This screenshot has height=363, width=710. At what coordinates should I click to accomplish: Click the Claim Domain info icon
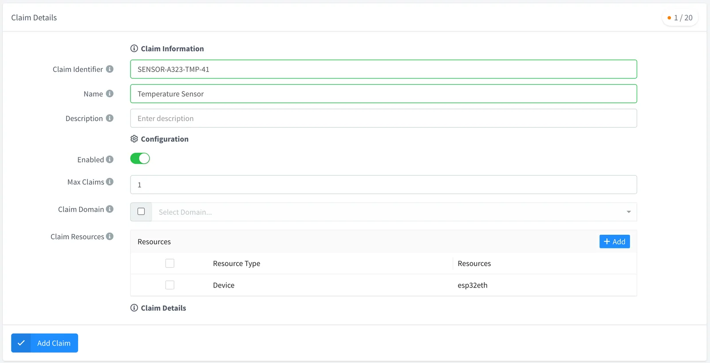[110, 209]
